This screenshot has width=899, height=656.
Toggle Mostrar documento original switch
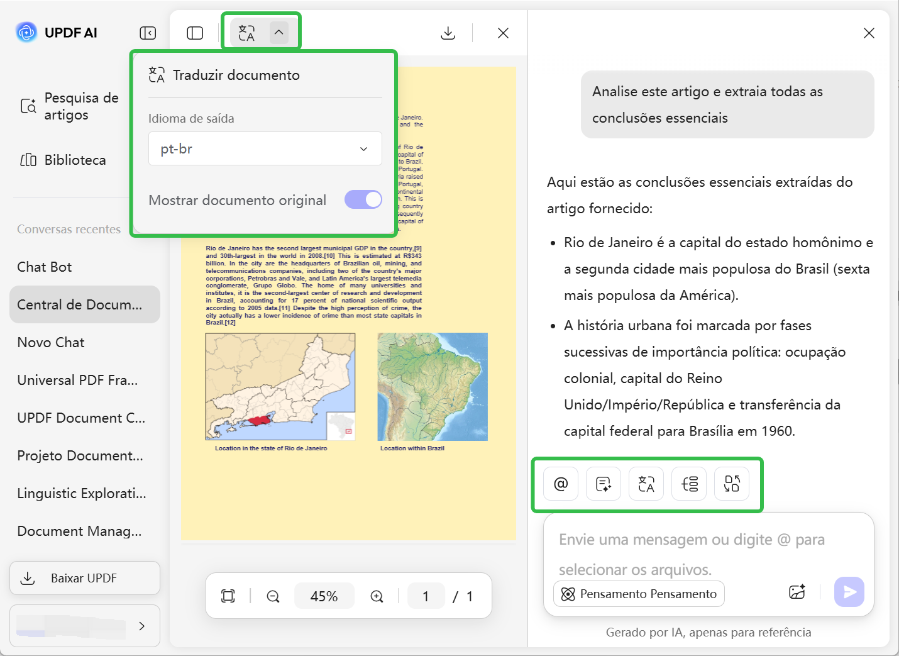click(x=363, y=200)
